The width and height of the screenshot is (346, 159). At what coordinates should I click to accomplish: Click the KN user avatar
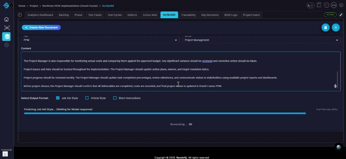coord(334,5)
